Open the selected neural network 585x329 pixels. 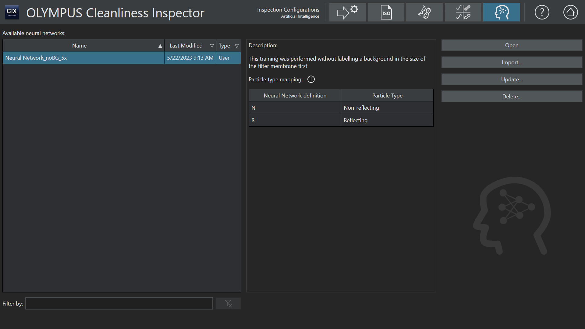[512, 45]
